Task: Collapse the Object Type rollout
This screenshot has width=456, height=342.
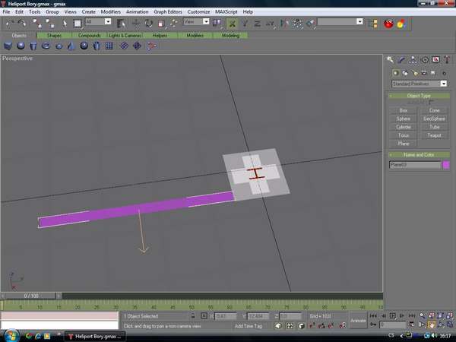Action: (419, 96)
